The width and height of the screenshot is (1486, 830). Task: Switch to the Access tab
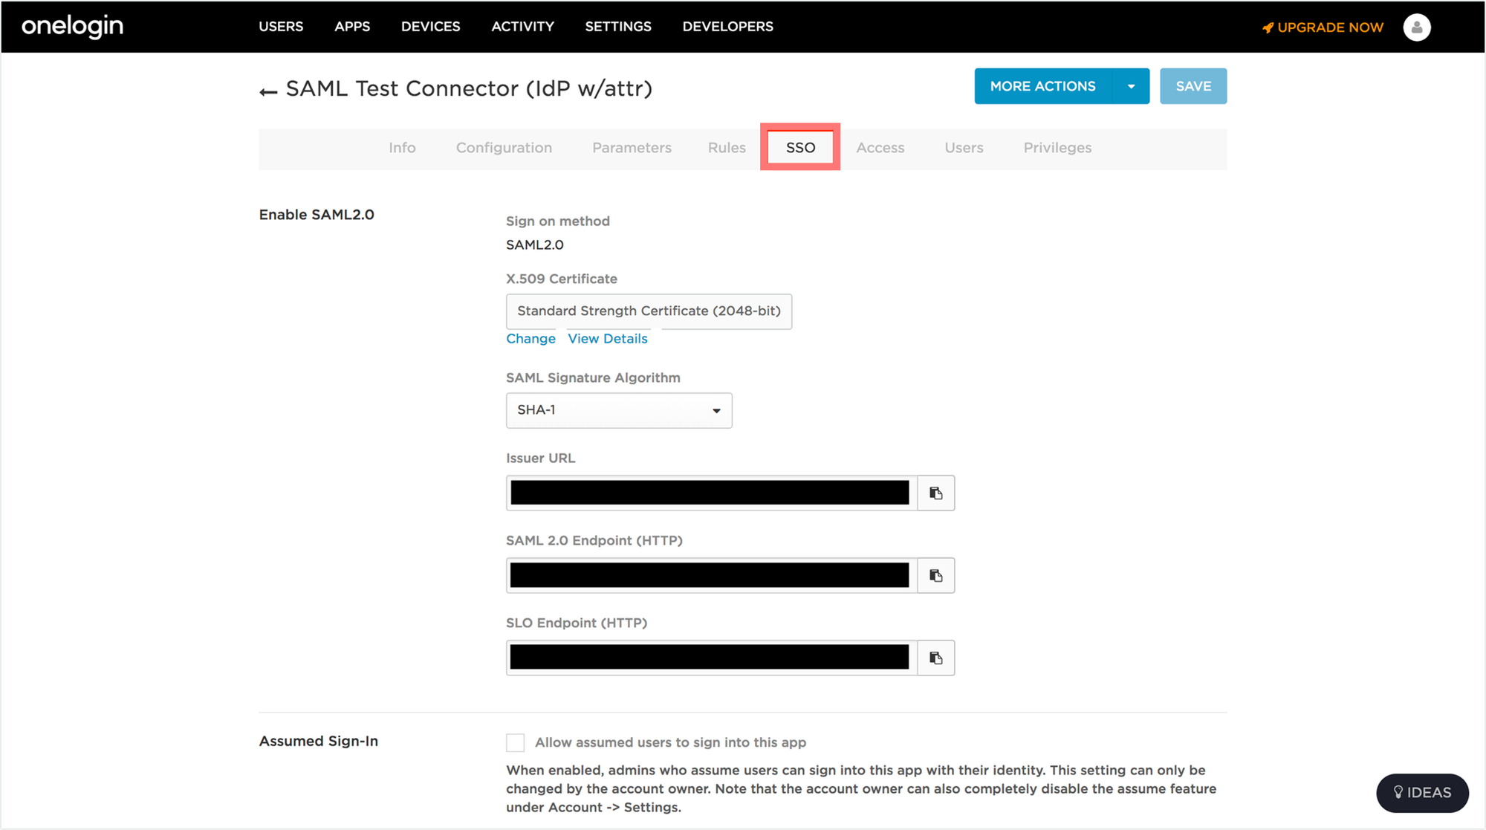pos(880,148)
